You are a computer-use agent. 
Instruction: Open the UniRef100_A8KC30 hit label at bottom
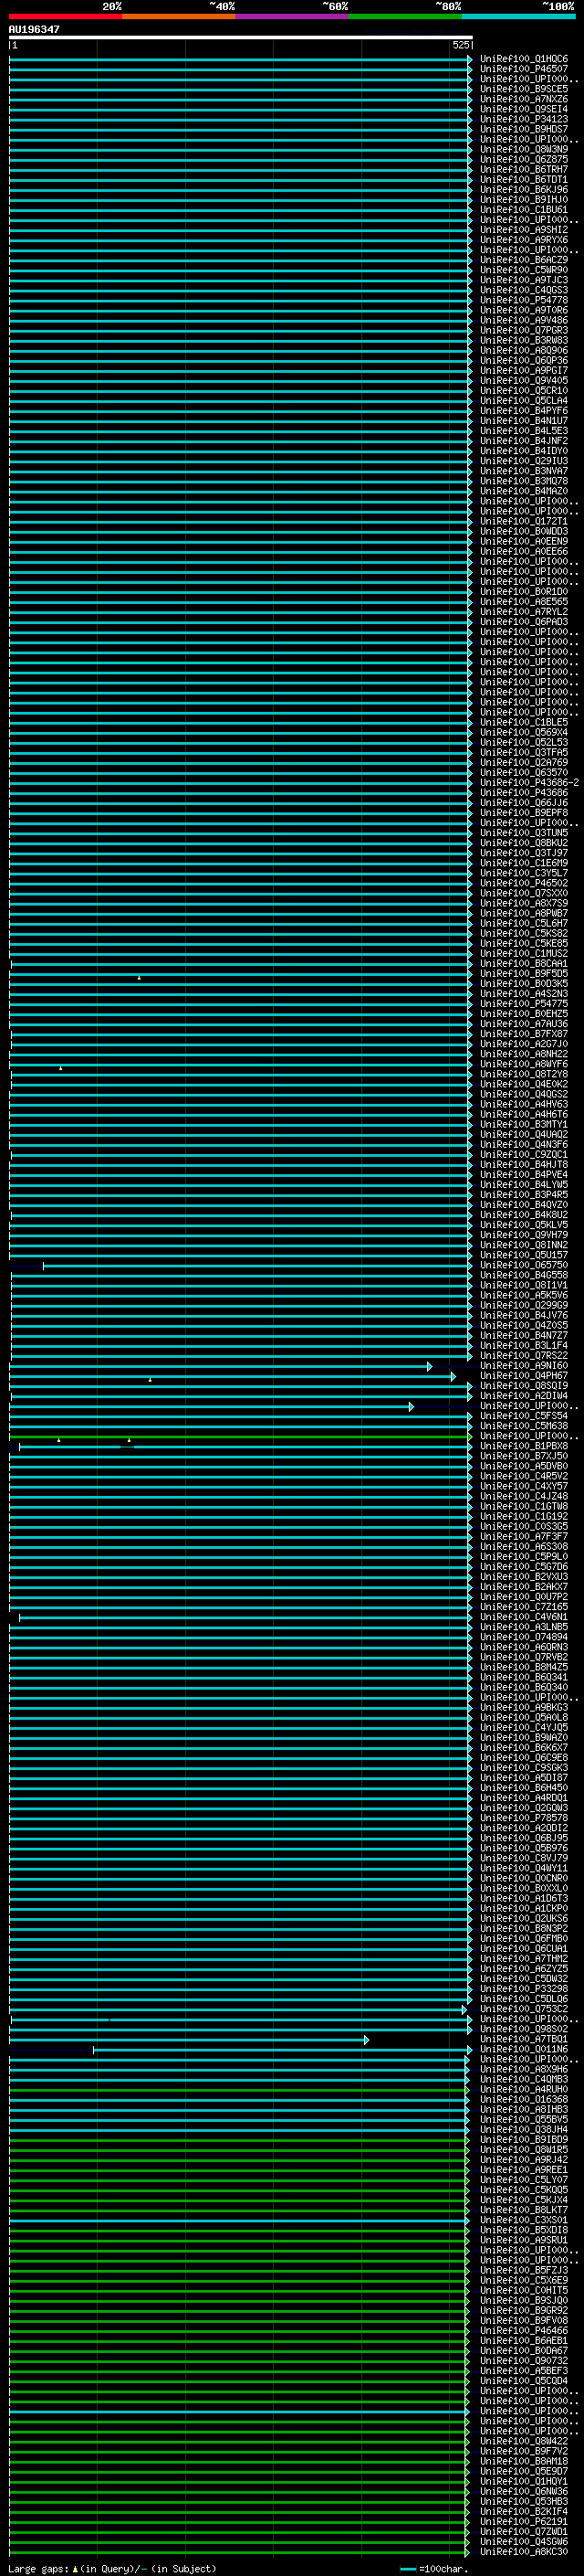(524, 2551)
